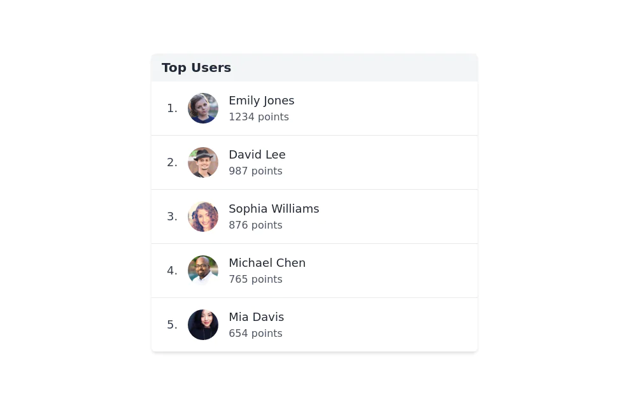Select the name Mia Davis
The width and height of the screenshot is (643, 412).
257,317
